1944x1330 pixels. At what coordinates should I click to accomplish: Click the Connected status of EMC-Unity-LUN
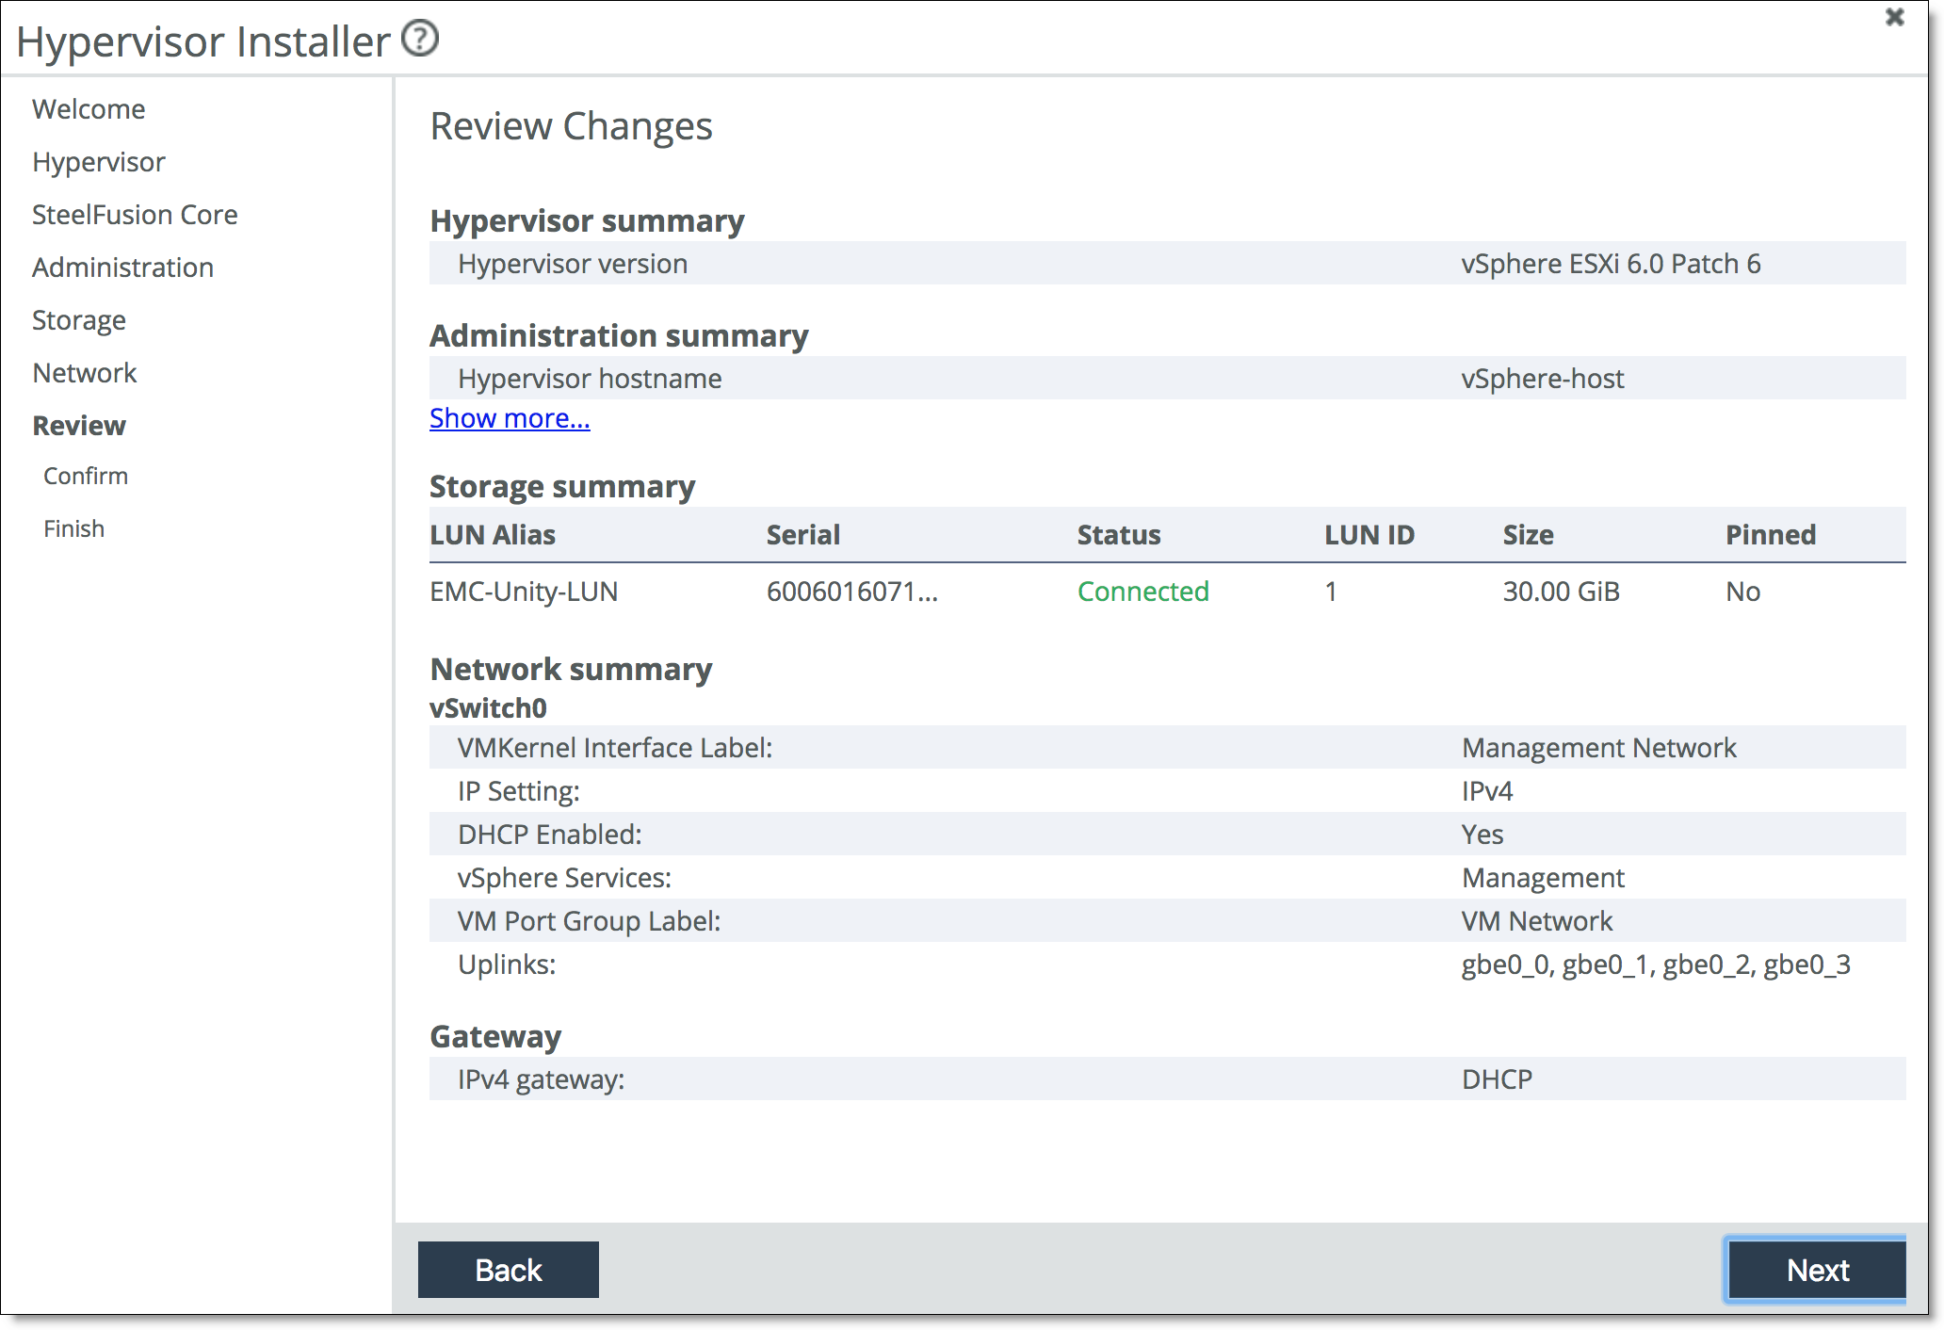pyautogui.click(x=1143, y=592)
